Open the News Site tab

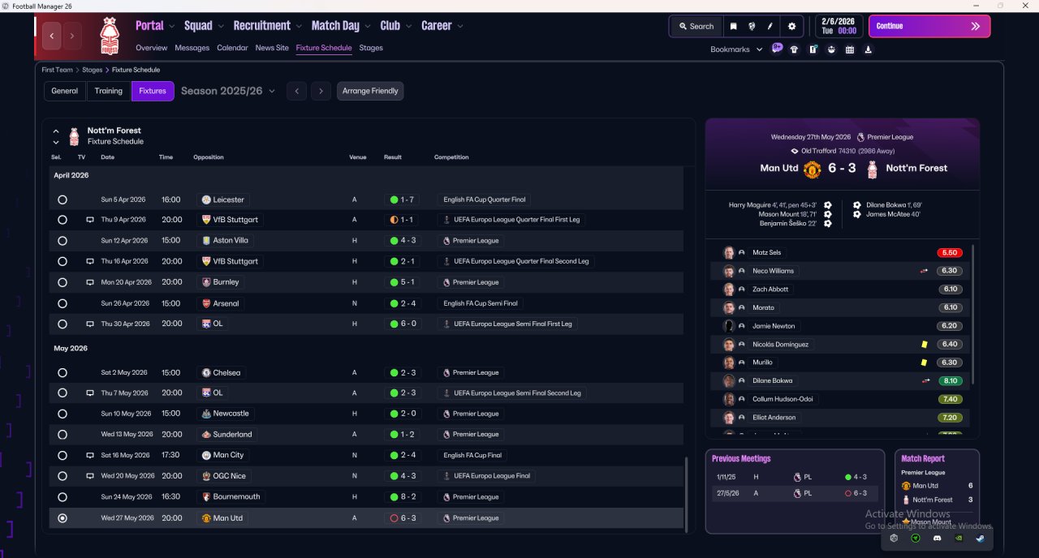[x=272, y=48]
